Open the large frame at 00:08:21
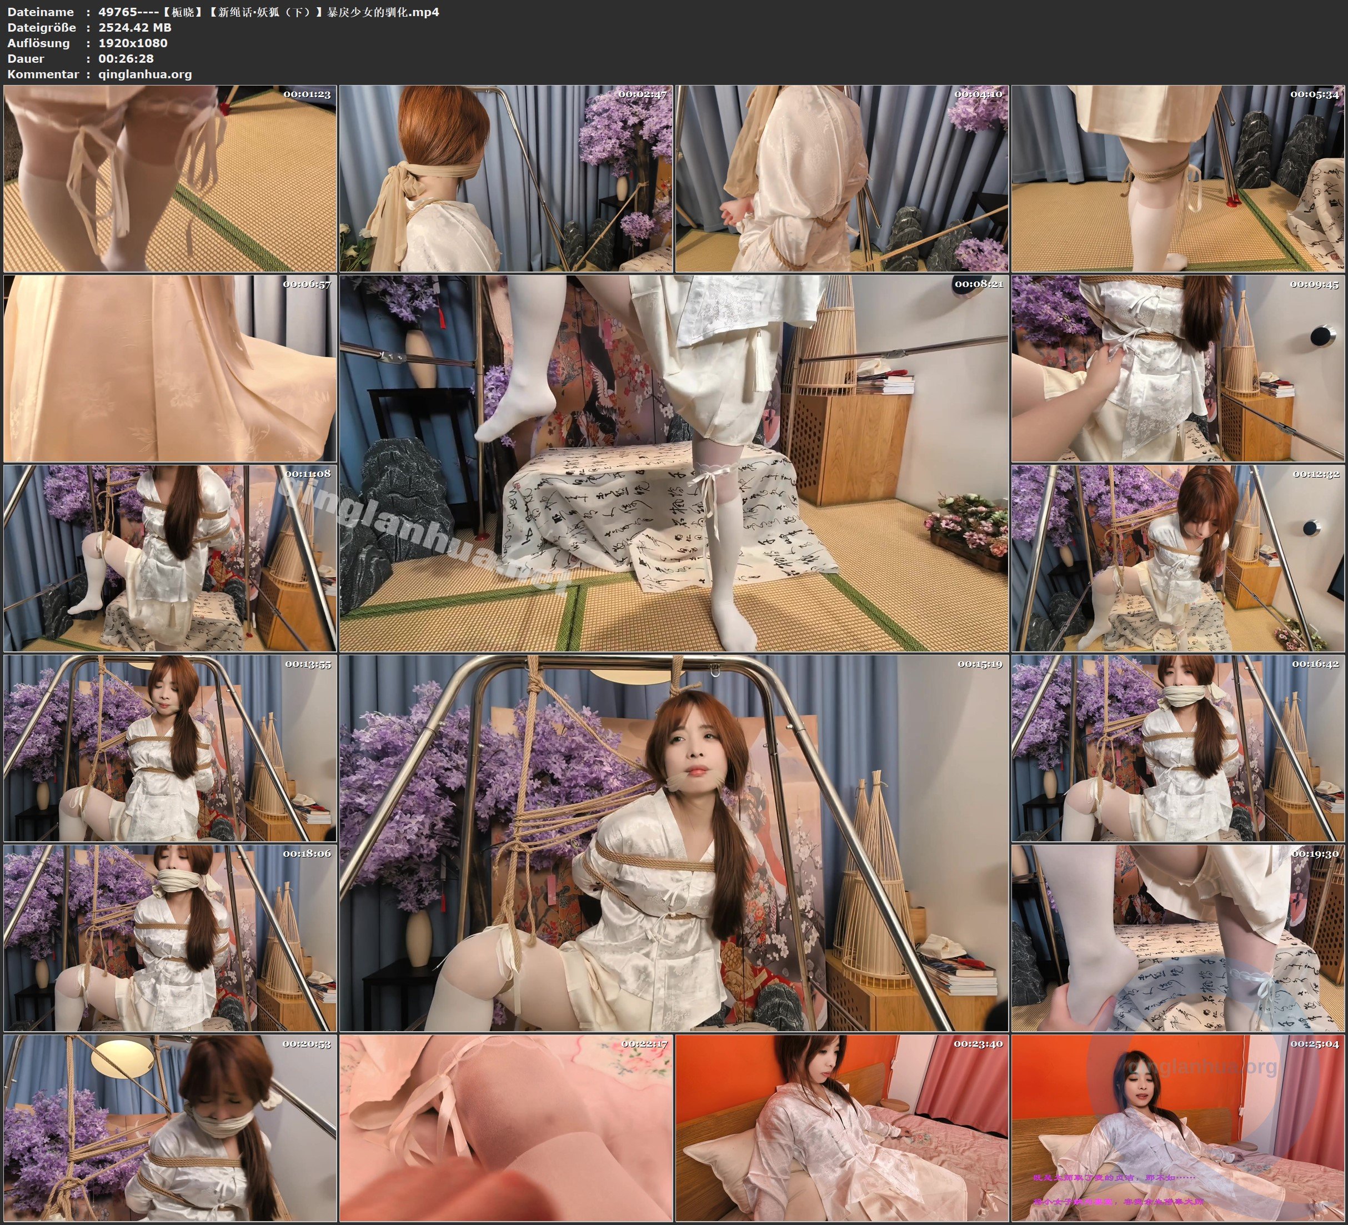Image resolution: width=1348 pixels, height=1225 pixels. (x=674, y=463)
